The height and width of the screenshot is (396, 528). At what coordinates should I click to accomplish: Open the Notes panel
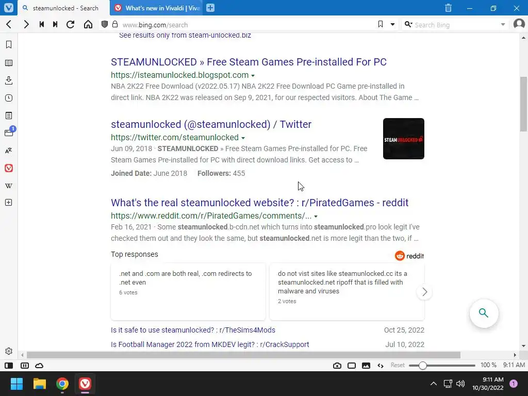coord(9,115)
